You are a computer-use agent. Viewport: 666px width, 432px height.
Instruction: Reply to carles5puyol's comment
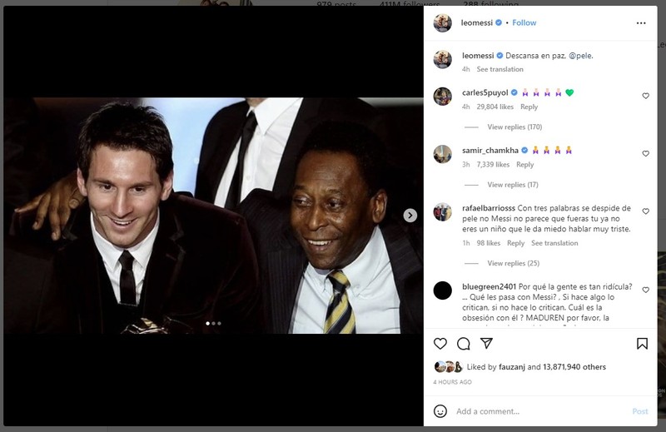pyautogui.click(x=529, y=107)
